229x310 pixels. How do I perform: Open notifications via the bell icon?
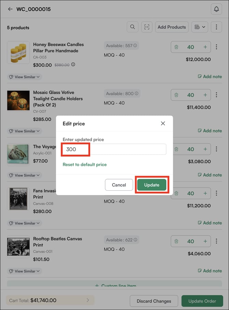tap(216, 9)
